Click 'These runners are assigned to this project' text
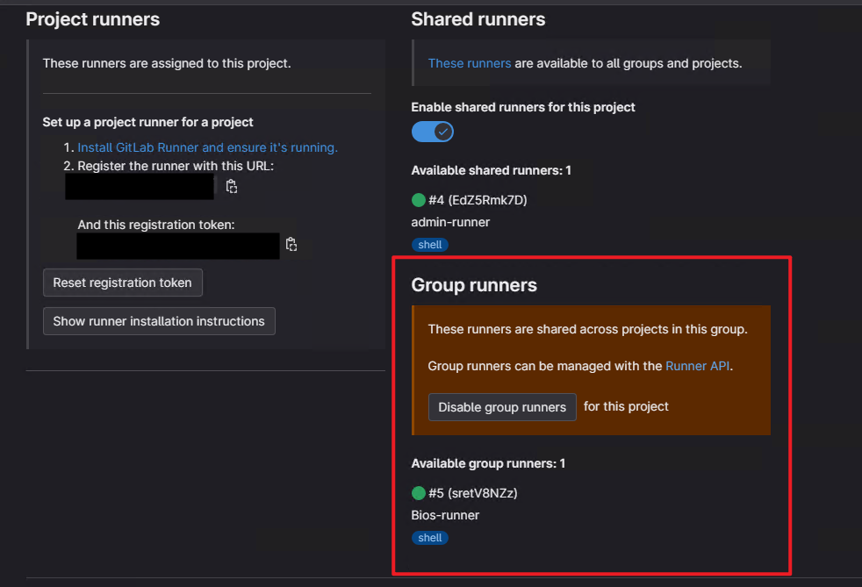 coord(167,63)
